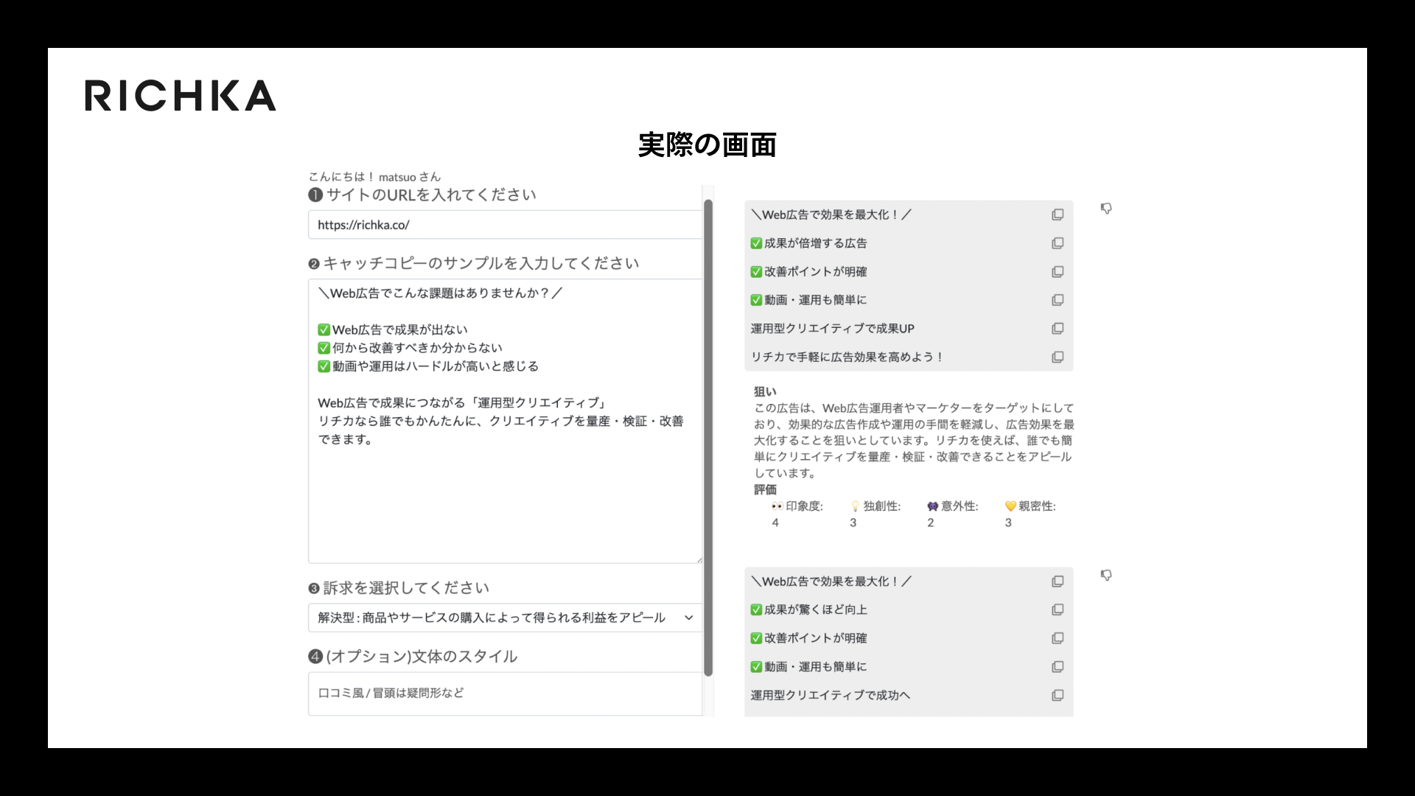Image resolution: width=1415 pixels, height=796 pixels.
Task: Copy '運用型クリエイティブで成功へ' text
Action: tap(1058, 695)
